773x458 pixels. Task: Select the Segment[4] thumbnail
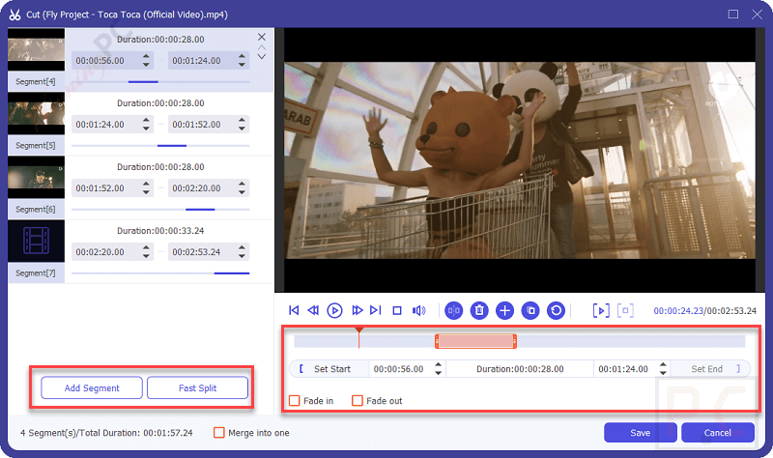point(36,49)
